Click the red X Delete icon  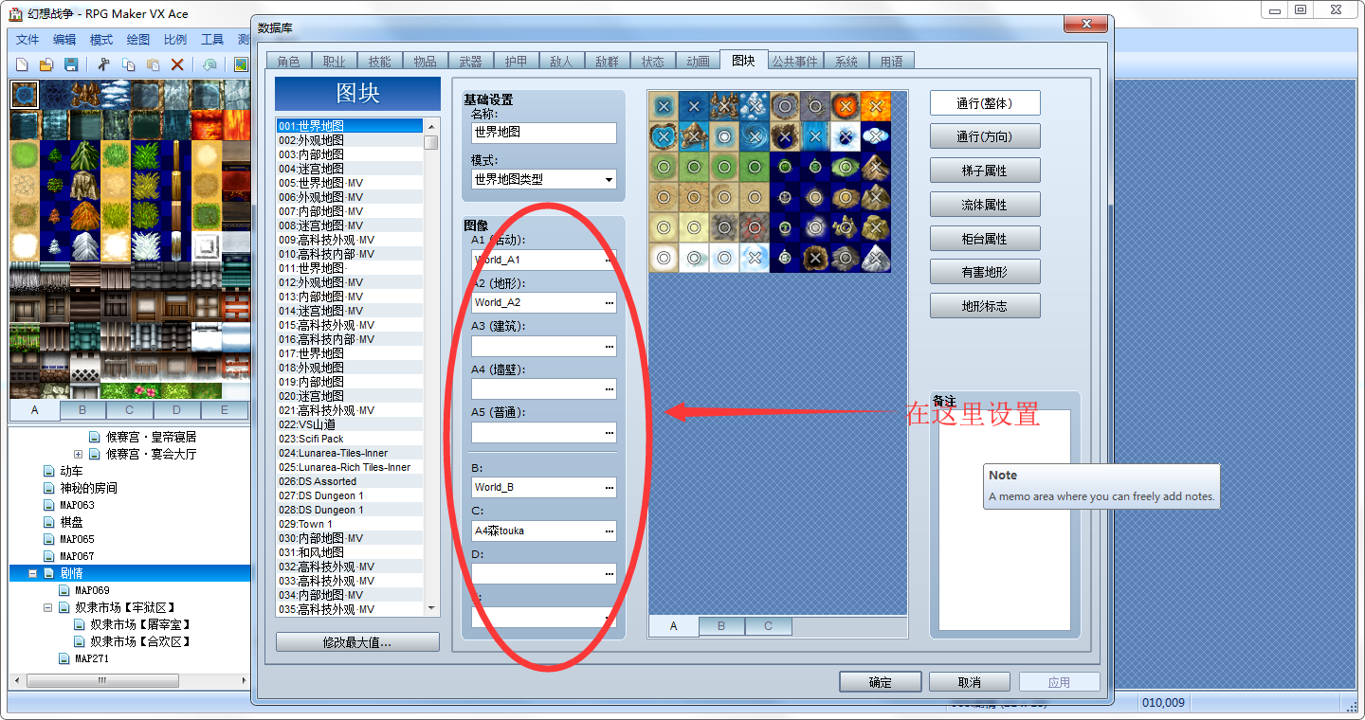[177, 65]
